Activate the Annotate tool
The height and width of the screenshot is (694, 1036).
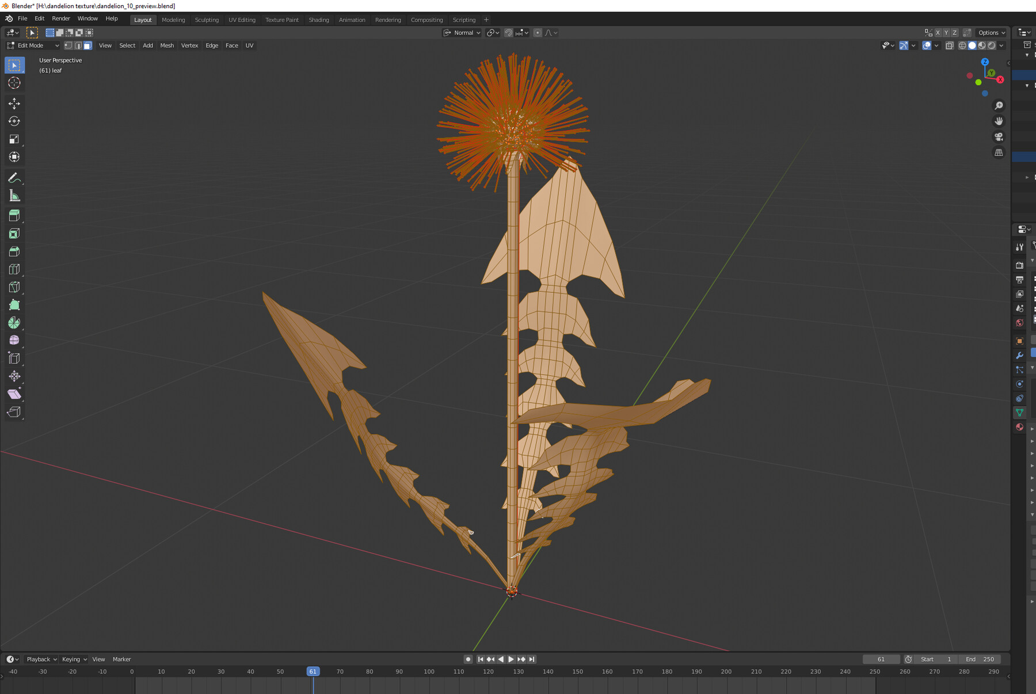tap(14, 177)
